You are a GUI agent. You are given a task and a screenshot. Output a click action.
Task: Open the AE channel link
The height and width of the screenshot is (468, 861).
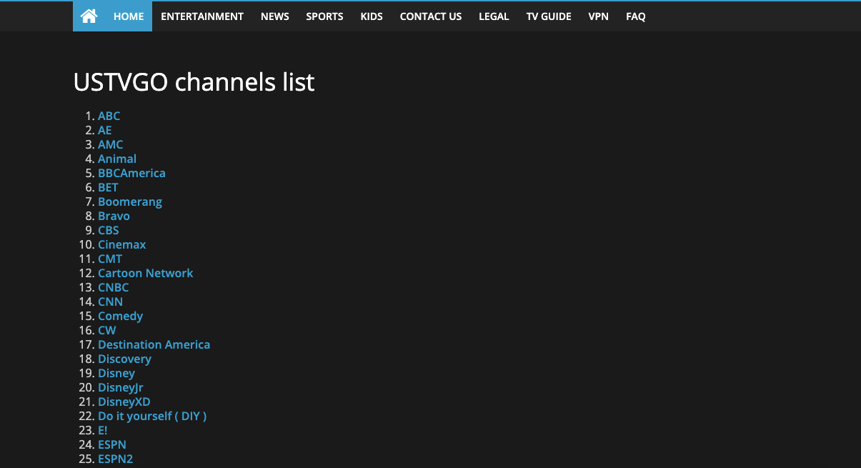105,130
